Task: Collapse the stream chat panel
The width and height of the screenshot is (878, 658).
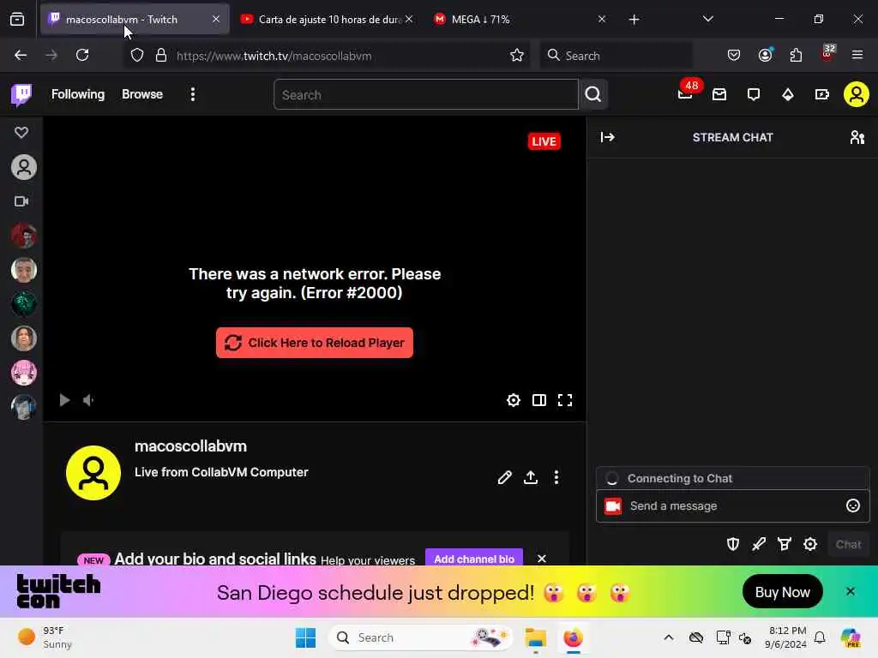Action: pos(608,137)
